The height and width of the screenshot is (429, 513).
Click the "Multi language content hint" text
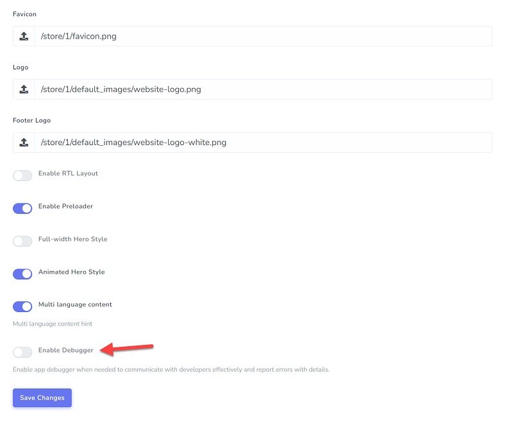point(53,324)
